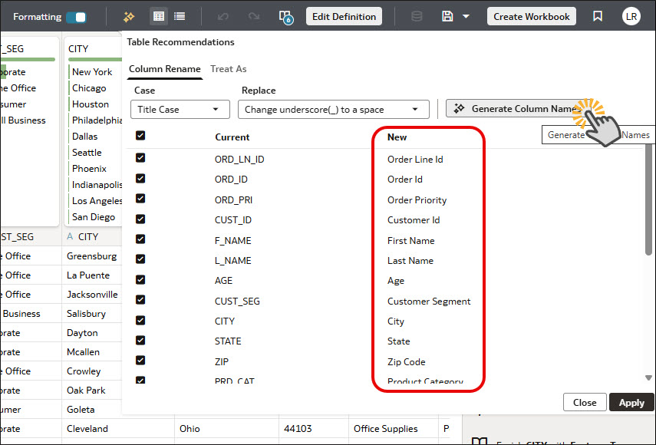Select the Column Rename tab
Image resolution: width=656 pixels, height=445 pixels.
point(164,69)
